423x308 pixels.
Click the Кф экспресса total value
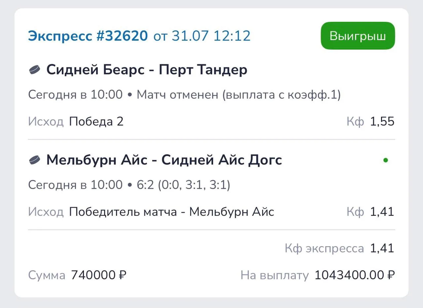382,248
